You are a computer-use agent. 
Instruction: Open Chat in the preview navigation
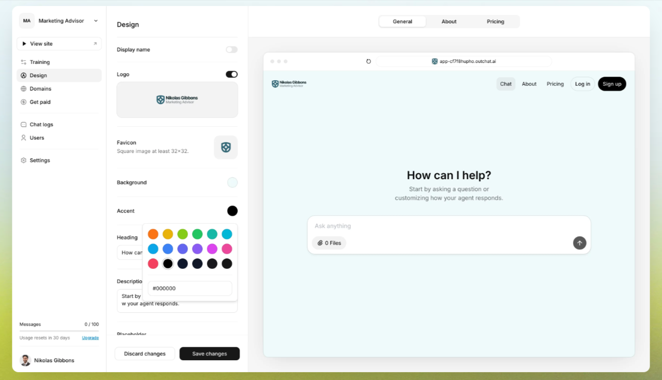click(506, 84)
